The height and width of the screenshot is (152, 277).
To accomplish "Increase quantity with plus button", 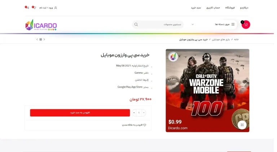I will pos(134,112).
